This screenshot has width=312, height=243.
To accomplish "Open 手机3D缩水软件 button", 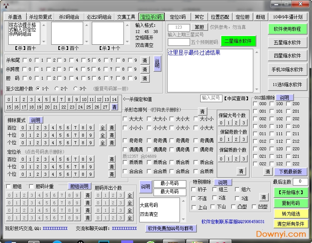I will (x=287, y=69).
